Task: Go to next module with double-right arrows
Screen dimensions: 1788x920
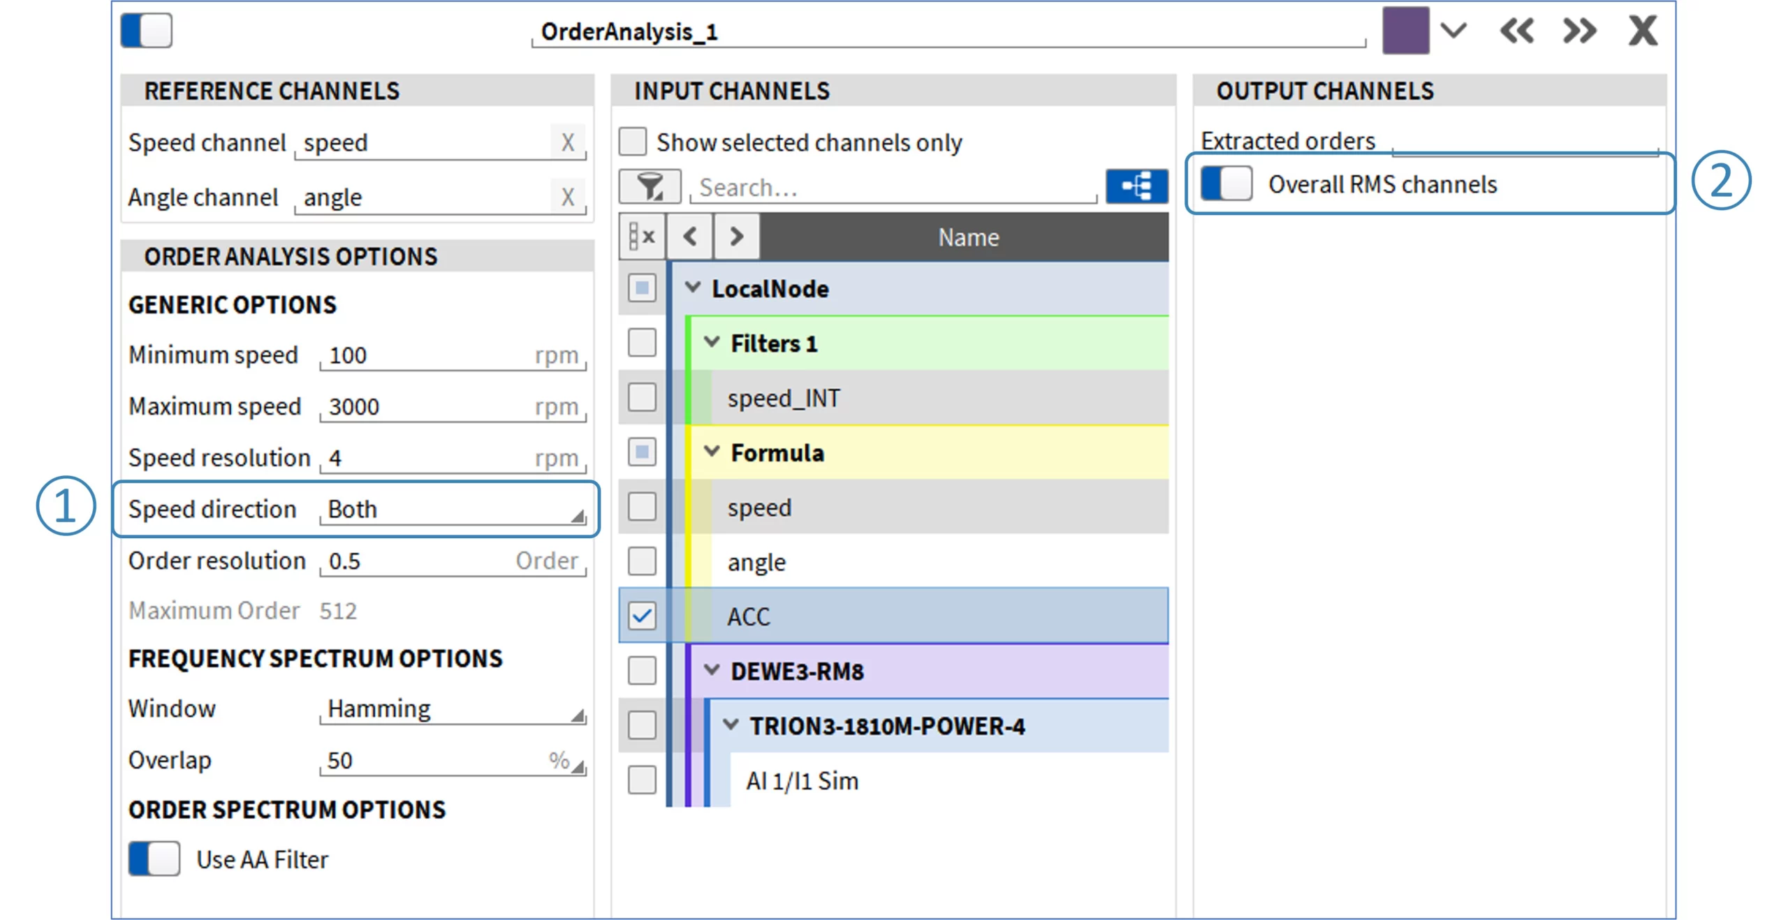Action: click(1578, 31)
